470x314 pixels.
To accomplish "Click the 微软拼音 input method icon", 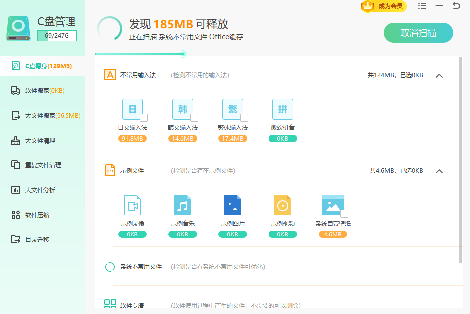I will (x=282, y=109).
